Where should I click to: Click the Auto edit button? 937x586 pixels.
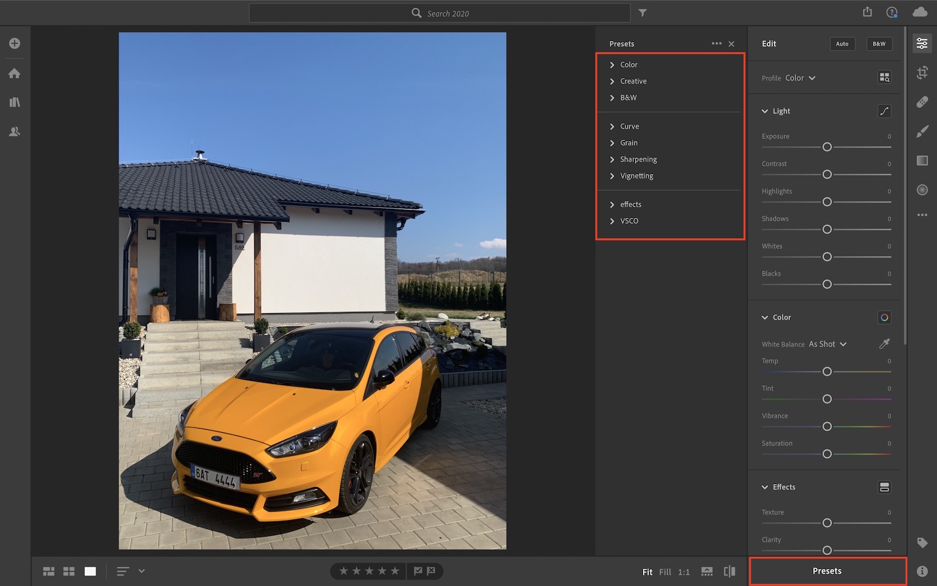pos(842,44)
